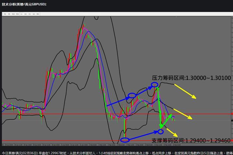The image size is (233, 155).
Task: Switch chart to D1 daily timeframe
Action: point(29,14)
